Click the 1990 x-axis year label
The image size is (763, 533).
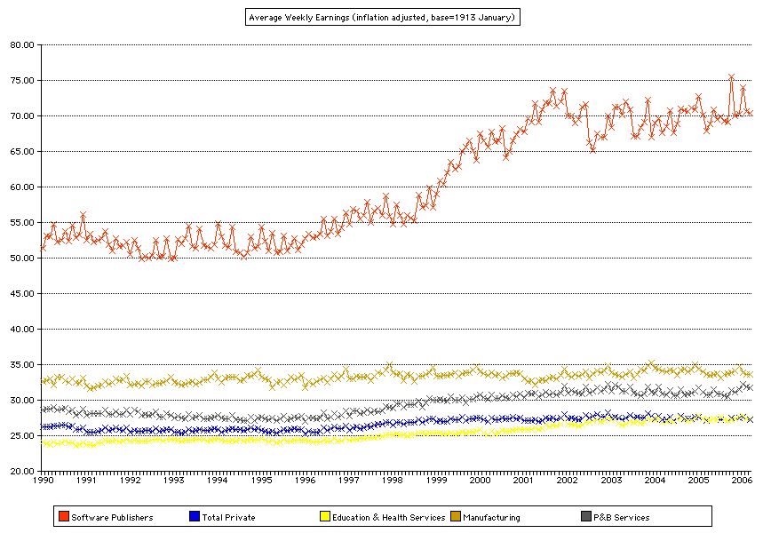[42, 481]
